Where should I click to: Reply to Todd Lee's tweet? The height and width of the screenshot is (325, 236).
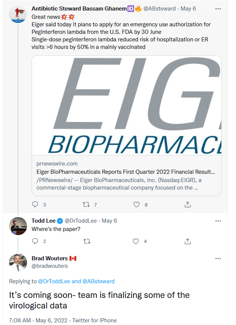[x=35, y=241]
